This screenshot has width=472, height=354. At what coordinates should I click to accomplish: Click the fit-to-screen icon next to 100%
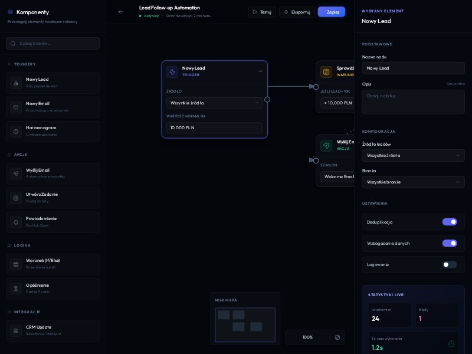(337, 337)
